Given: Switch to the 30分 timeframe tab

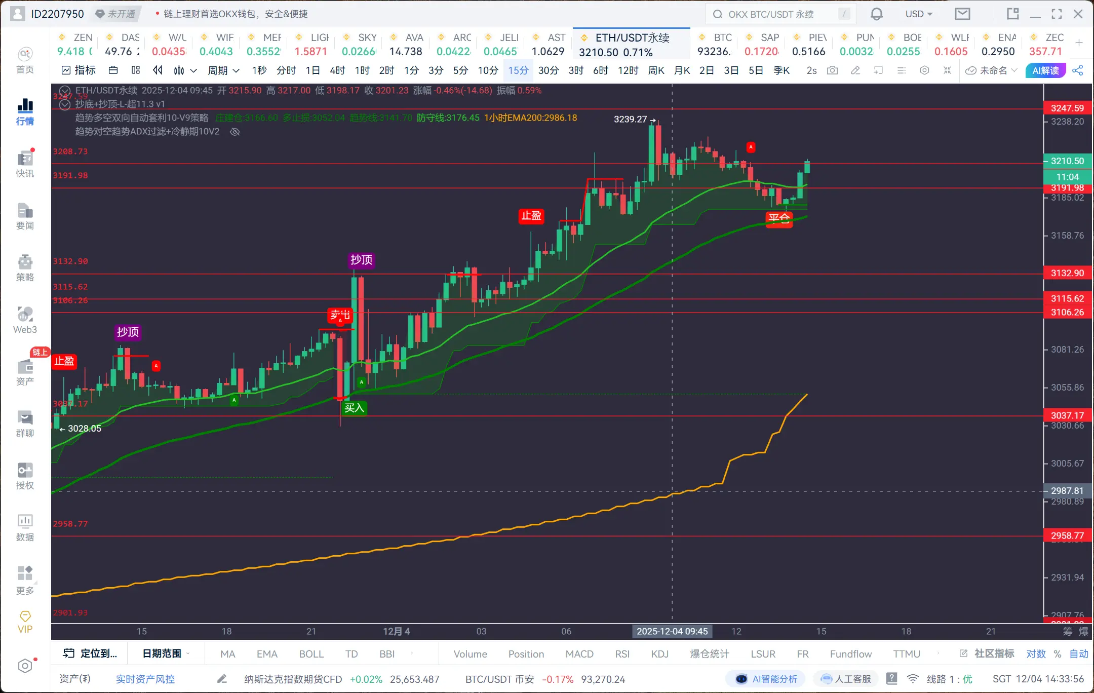Looking at the screenshot, I should pos(548,70).
